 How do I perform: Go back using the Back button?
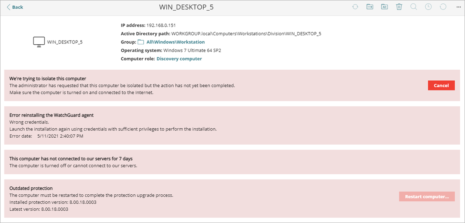pyautogui.click(x=15, y=7)
